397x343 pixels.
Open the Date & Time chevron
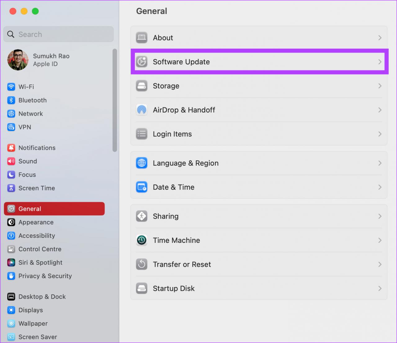tap(380, 187)
